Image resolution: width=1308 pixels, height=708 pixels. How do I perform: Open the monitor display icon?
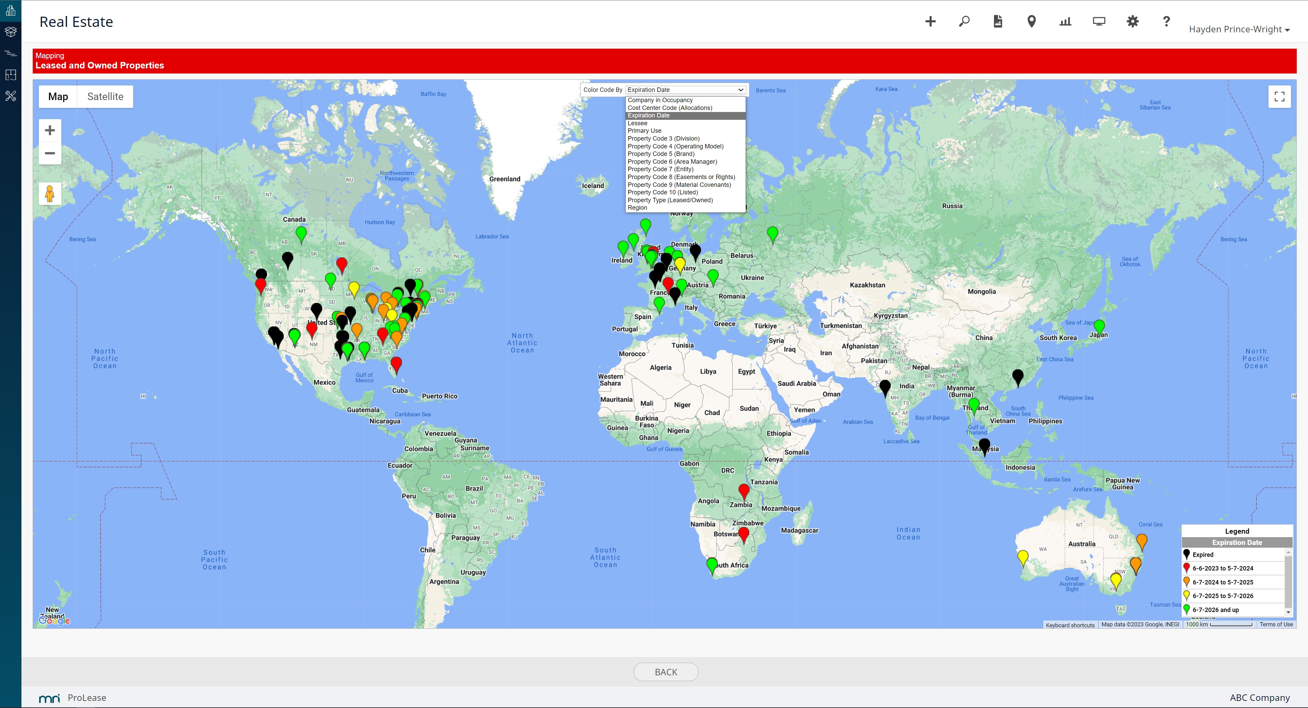1099,21
